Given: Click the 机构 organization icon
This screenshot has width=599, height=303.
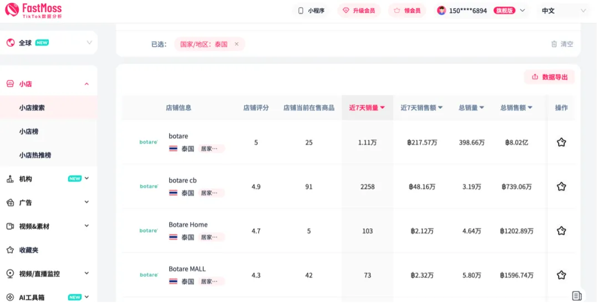Looking at the screenshot, I should (11, 179).
